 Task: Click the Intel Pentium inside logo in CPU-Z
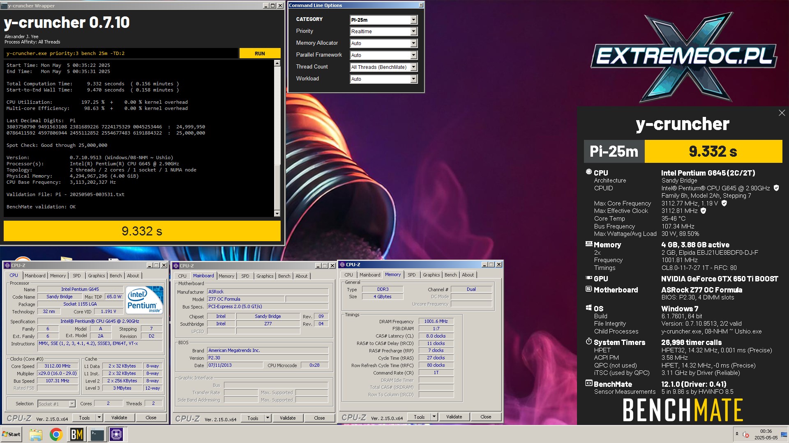point(145,300)
